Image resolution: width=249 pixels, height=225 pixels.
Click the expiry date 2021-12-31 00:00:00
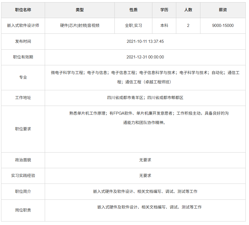145,57
